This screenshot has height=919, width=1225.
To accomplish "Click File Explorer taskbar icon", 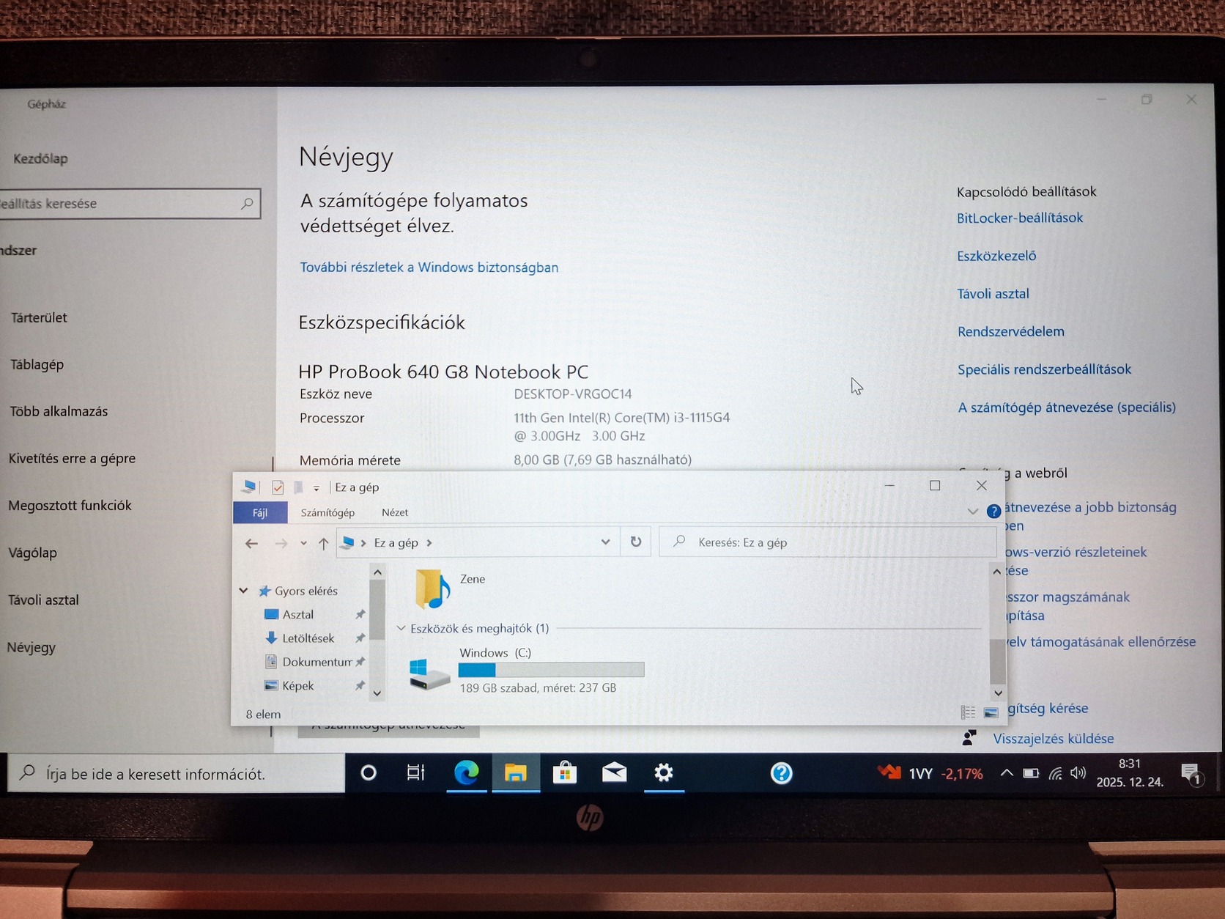I will pyautogui.click(x=516, y=773).
